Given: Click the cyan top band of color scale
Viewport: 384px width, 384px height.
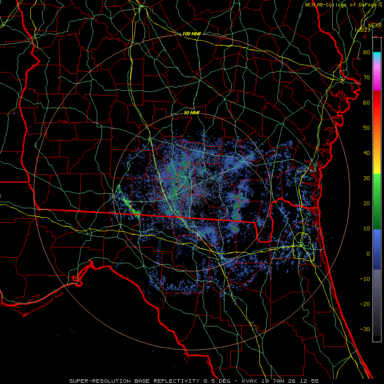Looking at the screenshot, I should pos(377,56).
